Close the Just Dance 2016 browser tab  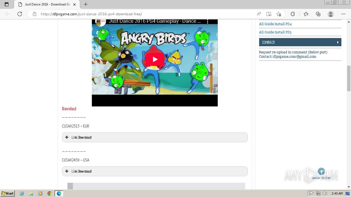(x=74, y=4)
